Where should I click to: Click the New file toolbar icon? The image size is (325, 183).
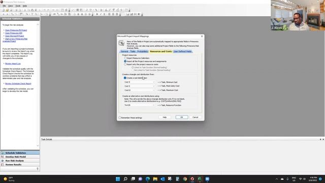point(3,10)
